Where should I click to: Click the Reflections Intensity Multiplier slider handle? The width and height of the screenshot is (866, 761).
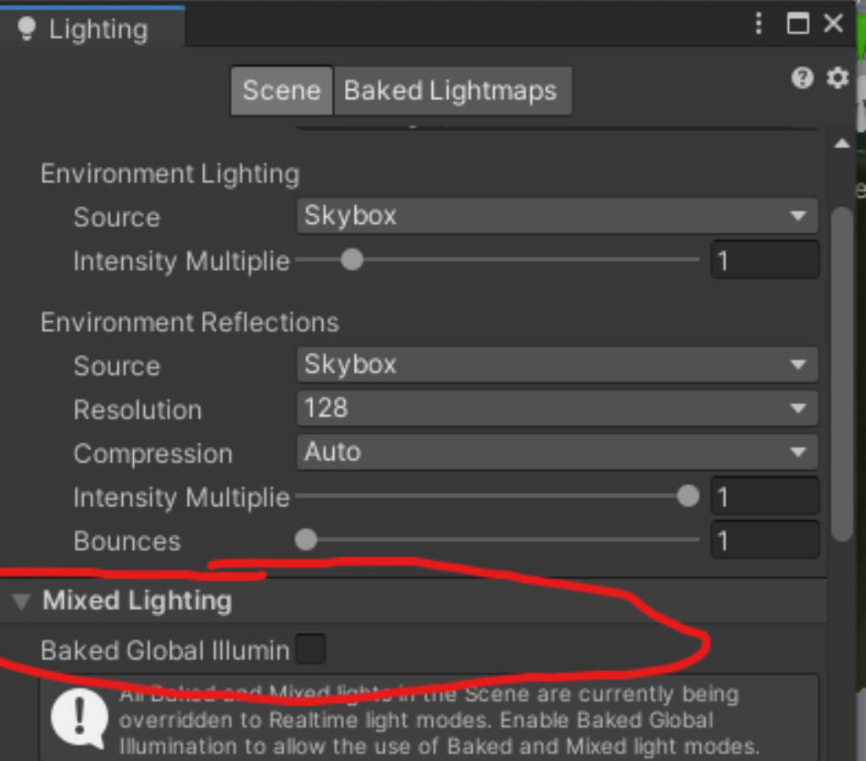(x=688, y=497)
